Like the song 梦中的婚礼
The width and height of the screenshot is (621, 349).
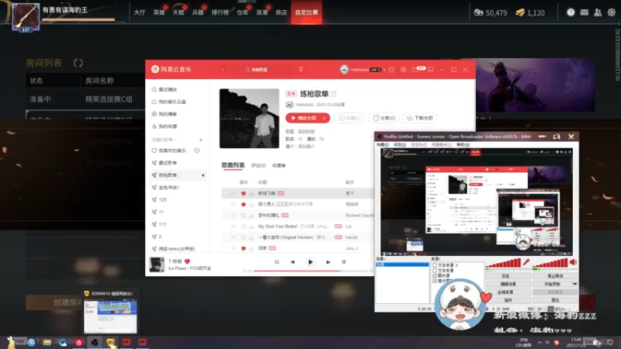pyautogui.click(x=244, y=216)
